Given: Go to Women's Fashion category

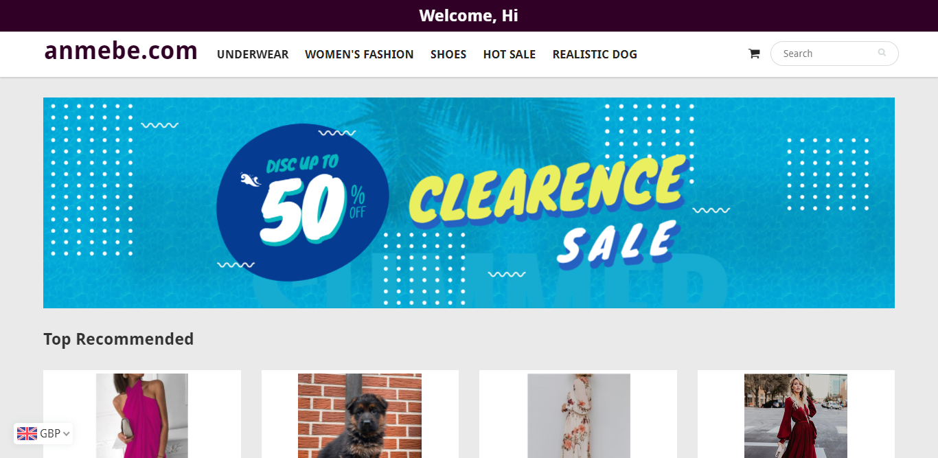Looking at the screenshot, I should tap(359, 54).
